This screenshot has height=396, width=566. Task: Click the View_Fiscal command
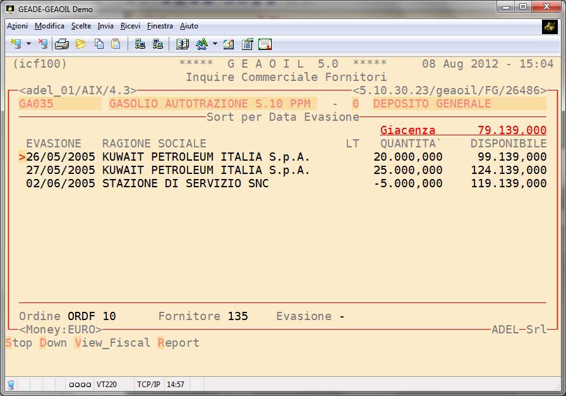click(x=112, y=343)
